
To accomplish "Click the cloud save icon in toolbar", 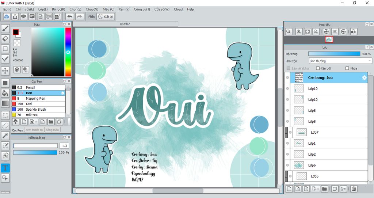I will (x=7, y=16).
